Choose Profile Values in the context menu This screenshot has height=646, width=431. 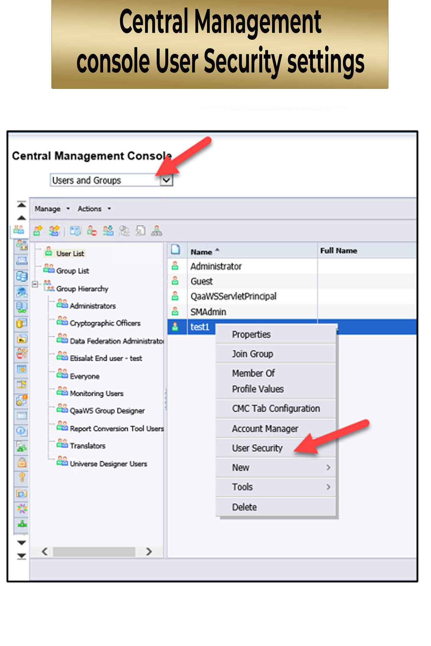(x=276, y=389)
